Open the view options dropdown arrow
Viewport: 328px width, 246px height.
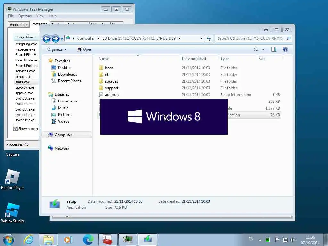click(263, 49)
